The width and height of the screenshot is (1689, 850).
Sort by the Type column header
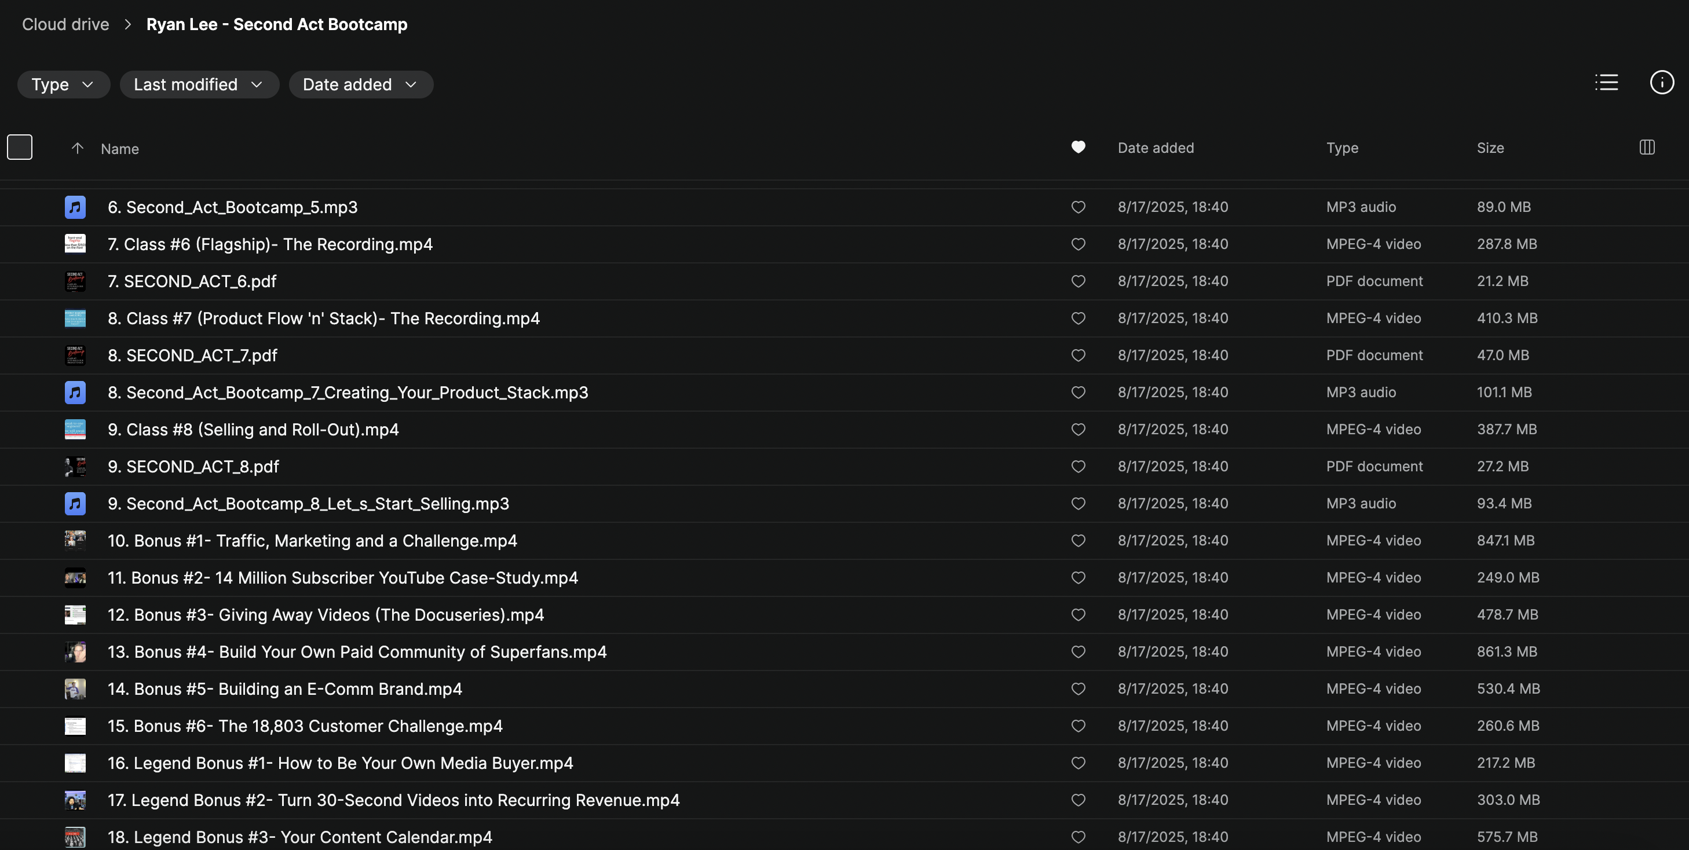pos(1341,148)
